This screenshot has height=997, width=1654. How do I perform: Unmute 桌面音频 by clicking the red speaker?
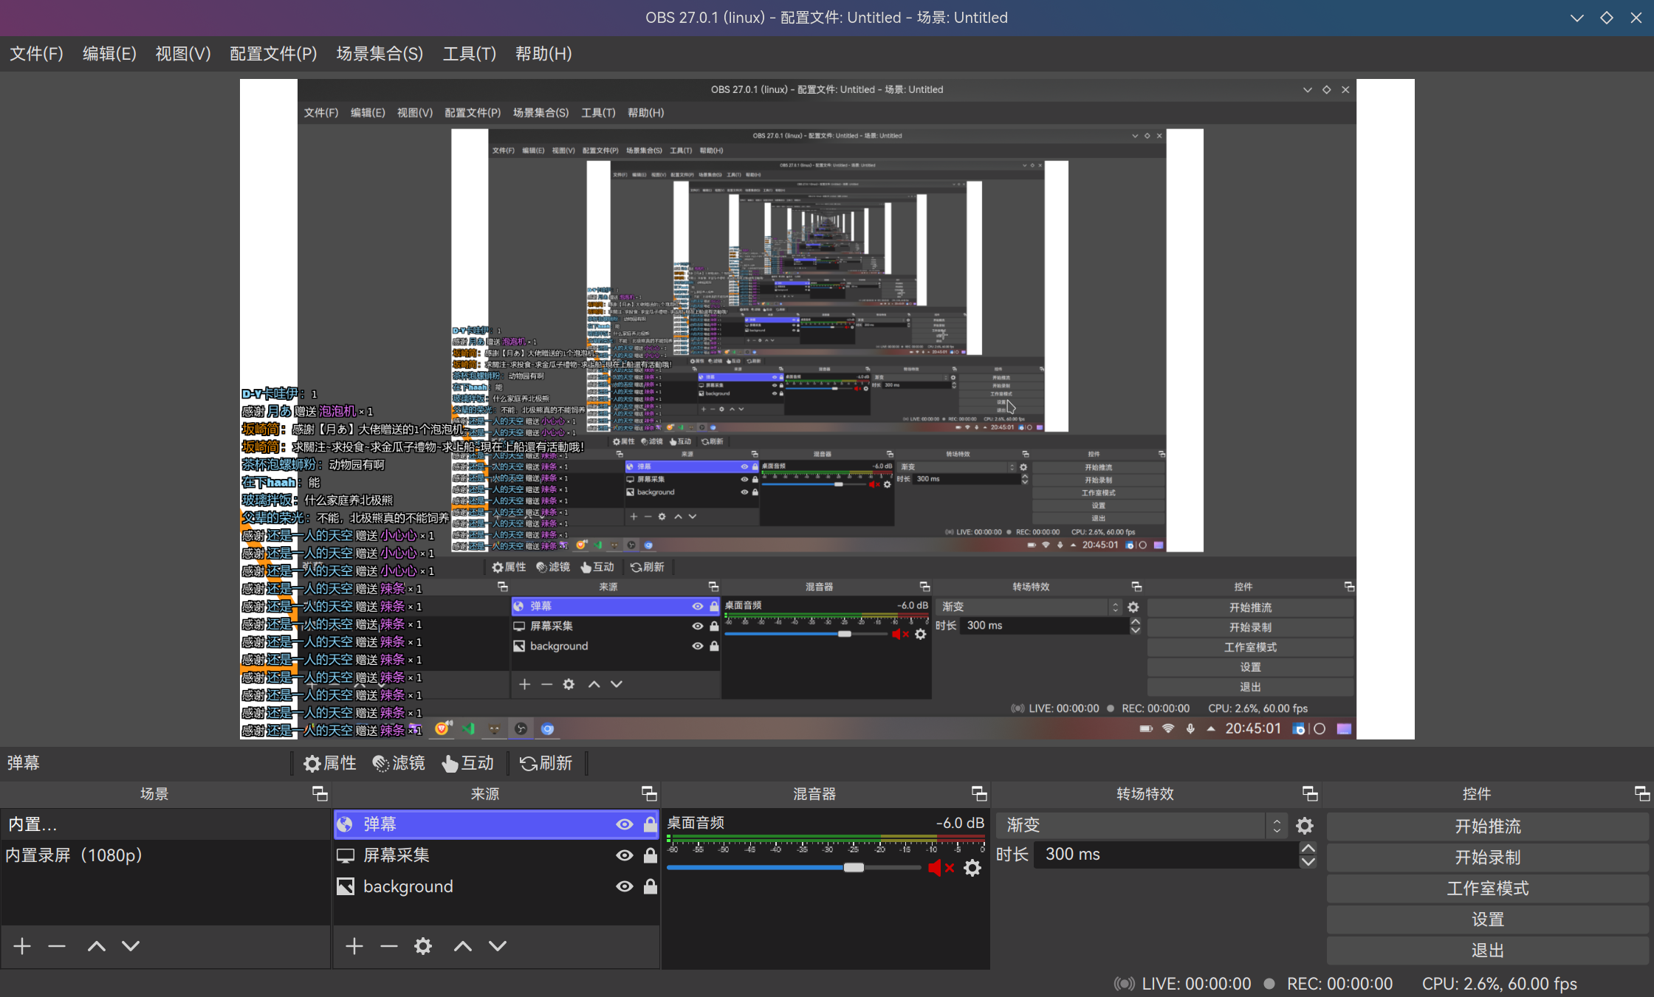coord(941,868)
